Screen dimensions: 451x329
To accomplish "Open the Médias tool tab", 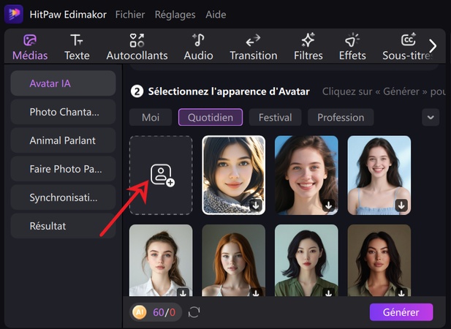I will [30, 40].
